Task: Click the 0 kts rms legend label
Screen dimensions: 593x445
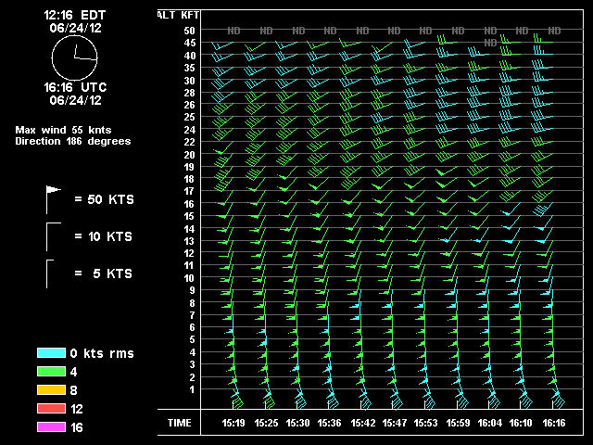Action: (x=102, y=353)
